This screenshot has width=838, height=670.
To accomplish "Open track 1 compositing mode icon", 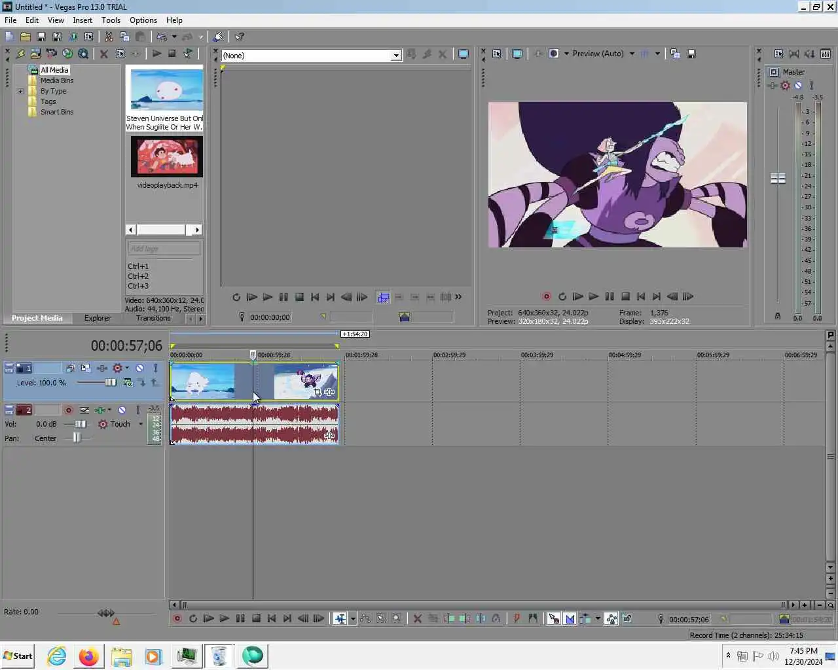I will pos(128,382).
